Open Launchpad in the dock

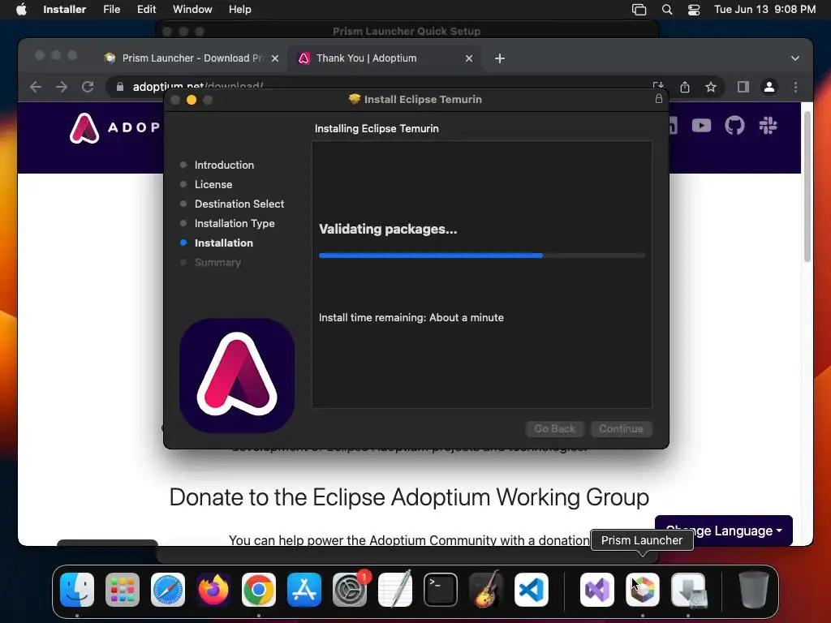(123, 590)
